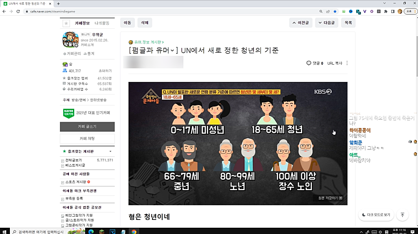Open the three-dot post options menu
Image resolution: width=418 pixels, height=234 pixels.
click(x=347, y=63)
